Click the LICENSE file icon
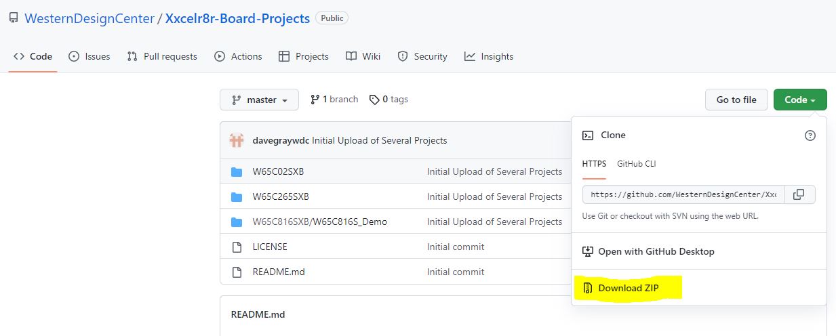The height and width of the screenshot is (336, 836). [237, 247]
